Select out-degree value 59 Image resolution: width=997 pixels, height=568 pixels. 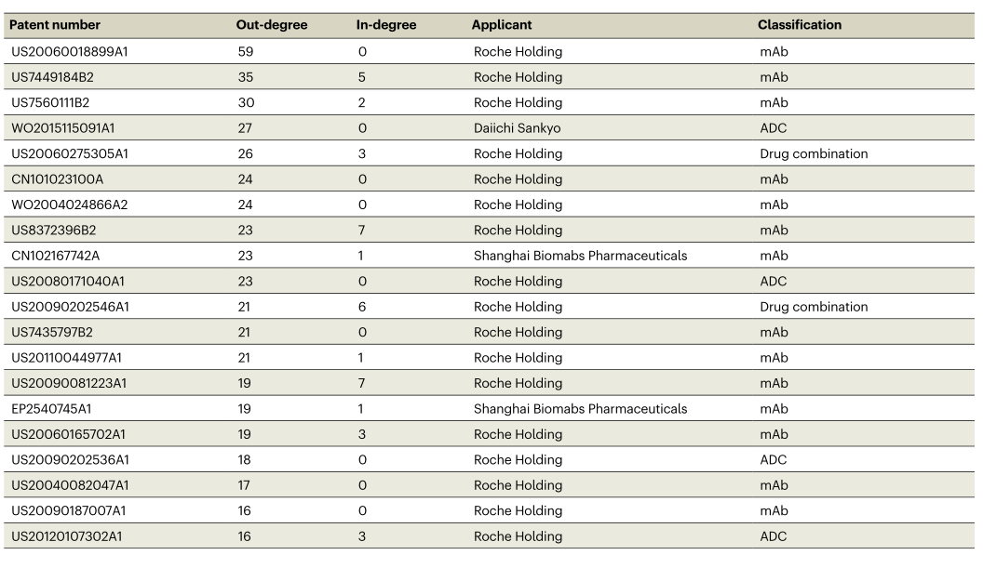[246, 52]
